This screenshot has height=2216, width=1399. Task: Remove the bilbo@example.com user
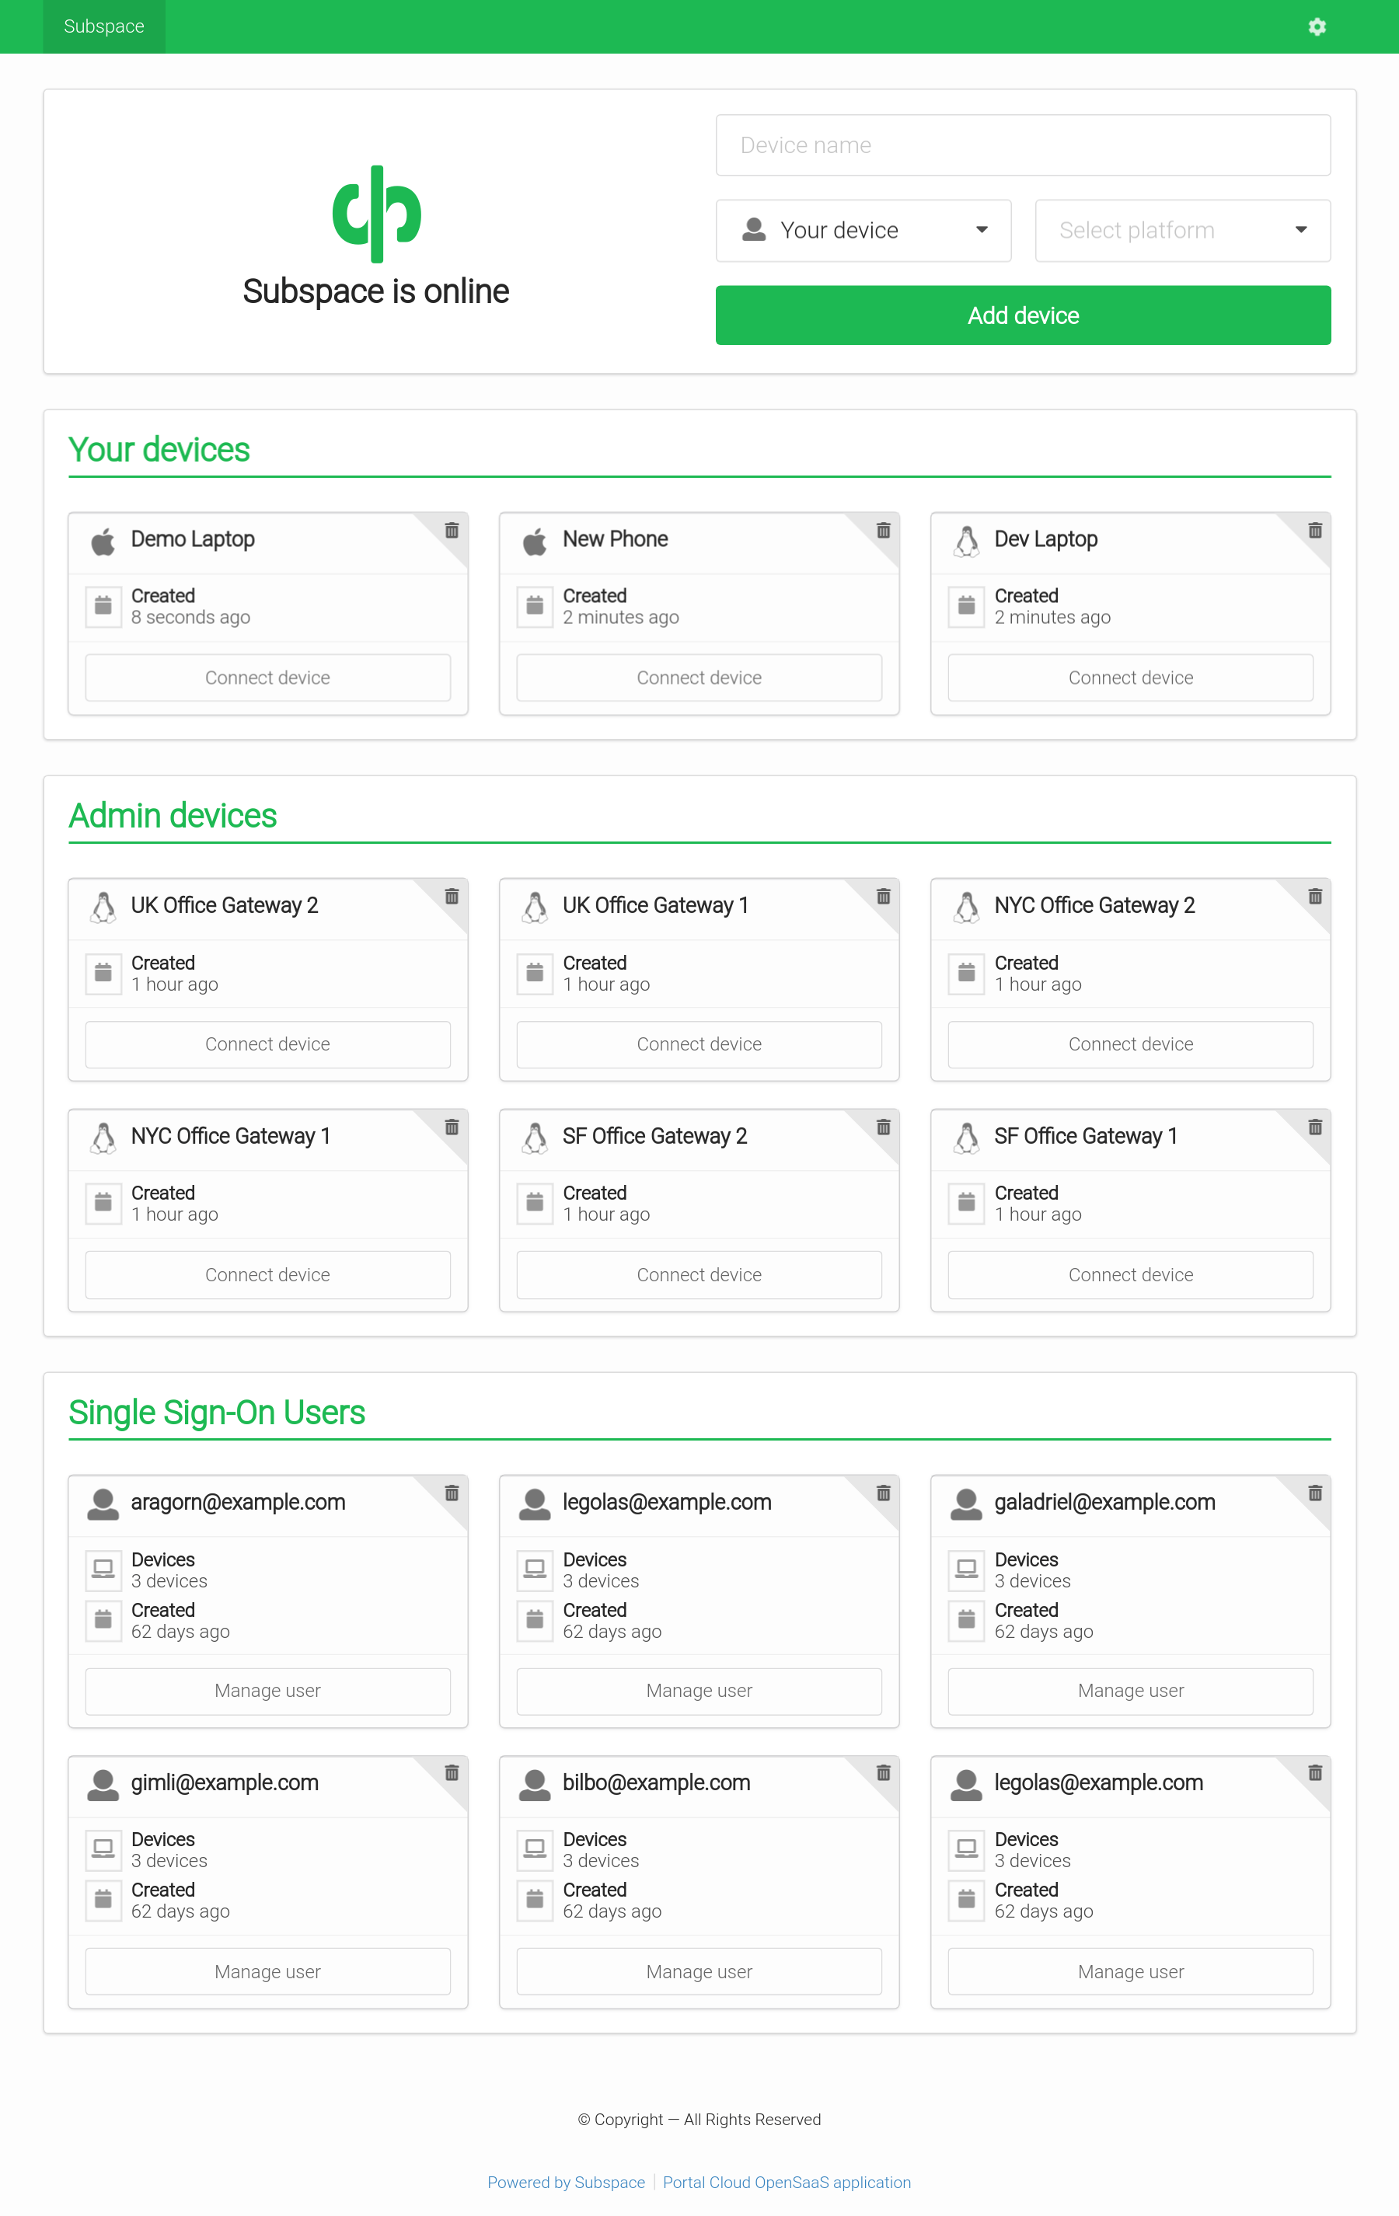(x=884, y=1772)
